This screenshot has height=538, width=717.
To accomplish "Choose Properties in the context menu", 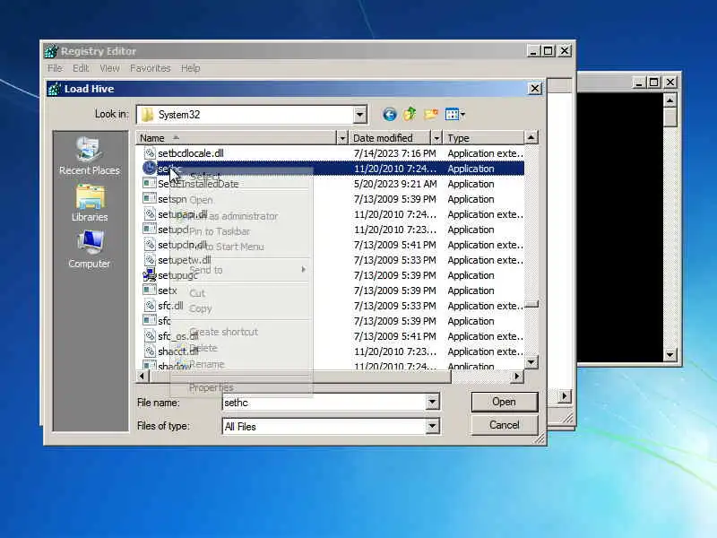I will pos(241,387).
